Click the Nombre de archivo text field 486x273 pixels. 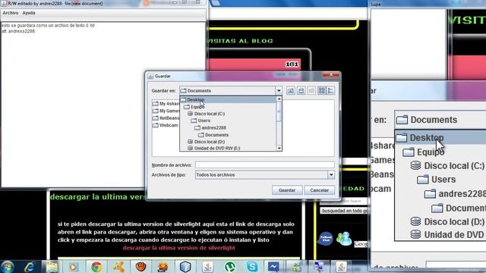pyautogui.click(x=265, y=165)
